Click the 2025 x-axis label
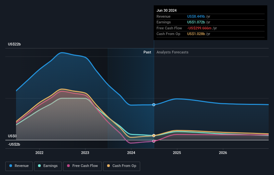Screen dimensions: 274x175 coord(177,153)
